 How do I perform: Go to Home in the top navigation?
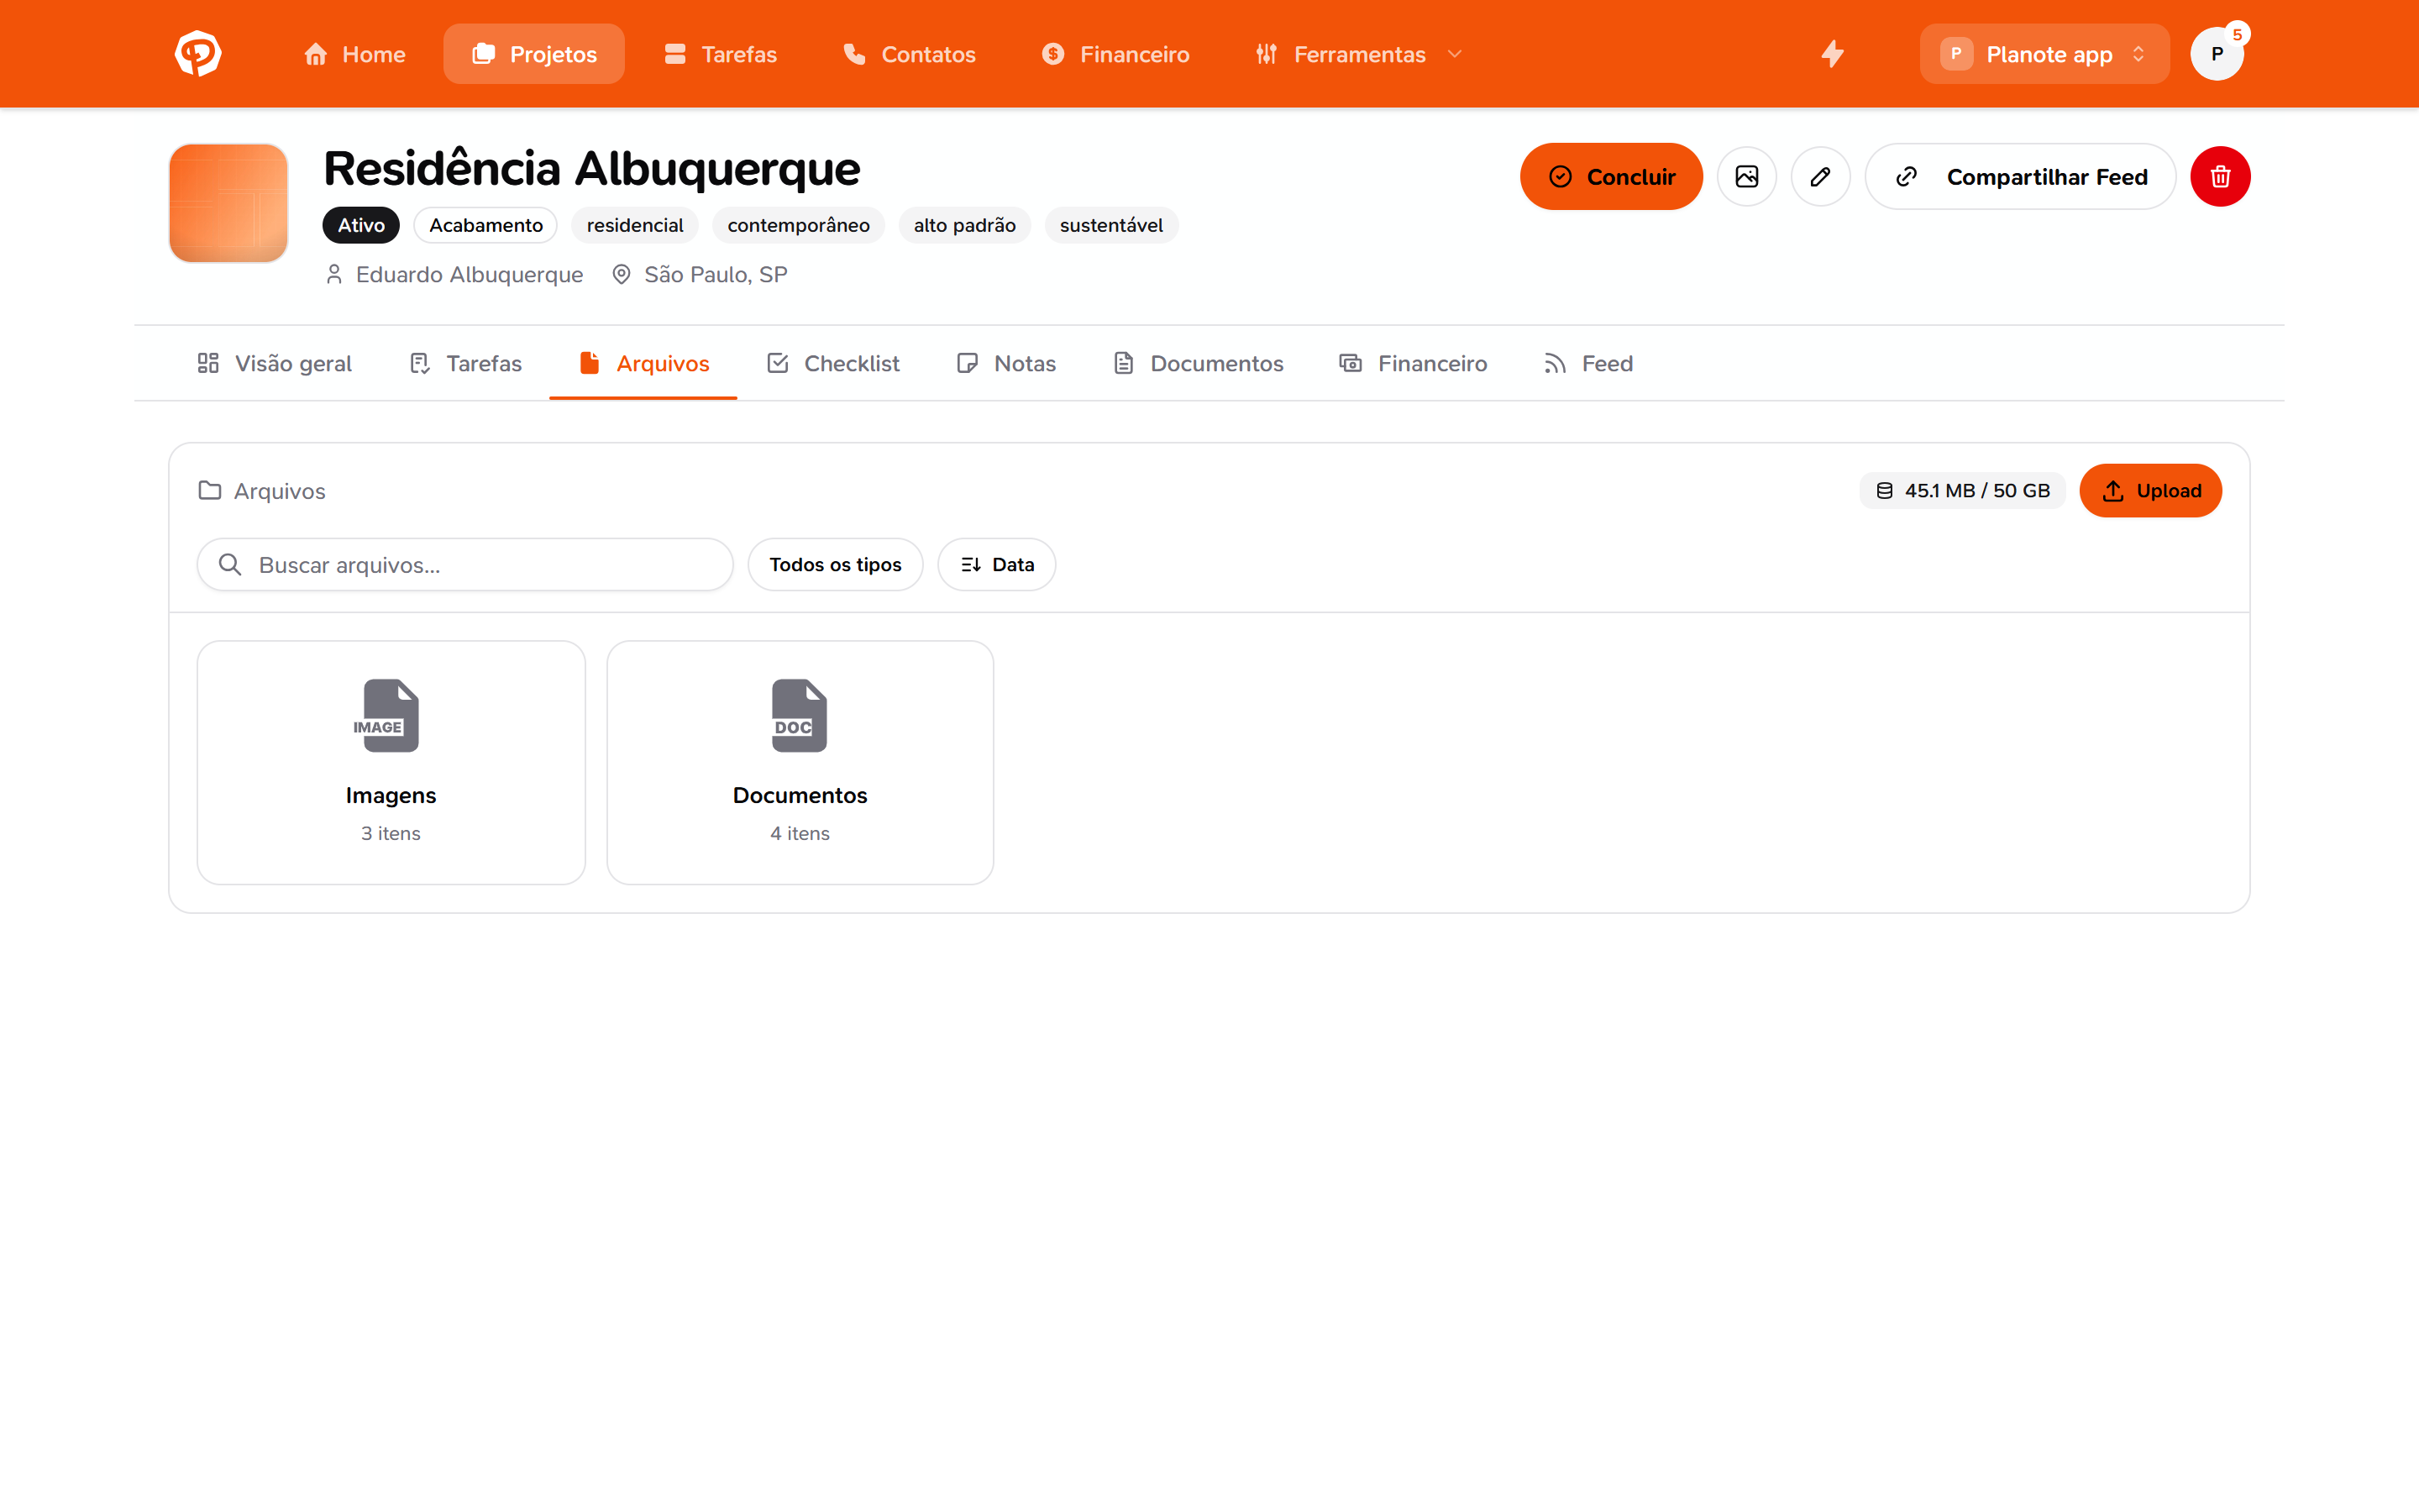(354, 54)
